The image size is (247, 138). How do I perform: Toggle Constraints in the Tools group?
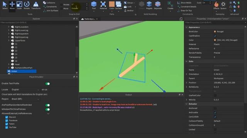click(x=50, y=7)
